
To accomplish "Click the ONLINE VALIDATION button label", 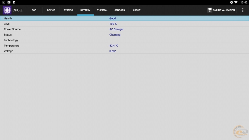I will pyautogui.click(x=224, y=10).
